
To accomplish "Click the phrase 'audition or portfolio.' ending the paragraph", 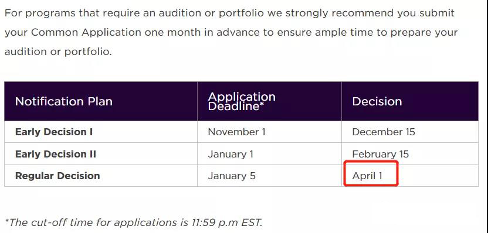I will pyautogui.click(x=58, y=52).
